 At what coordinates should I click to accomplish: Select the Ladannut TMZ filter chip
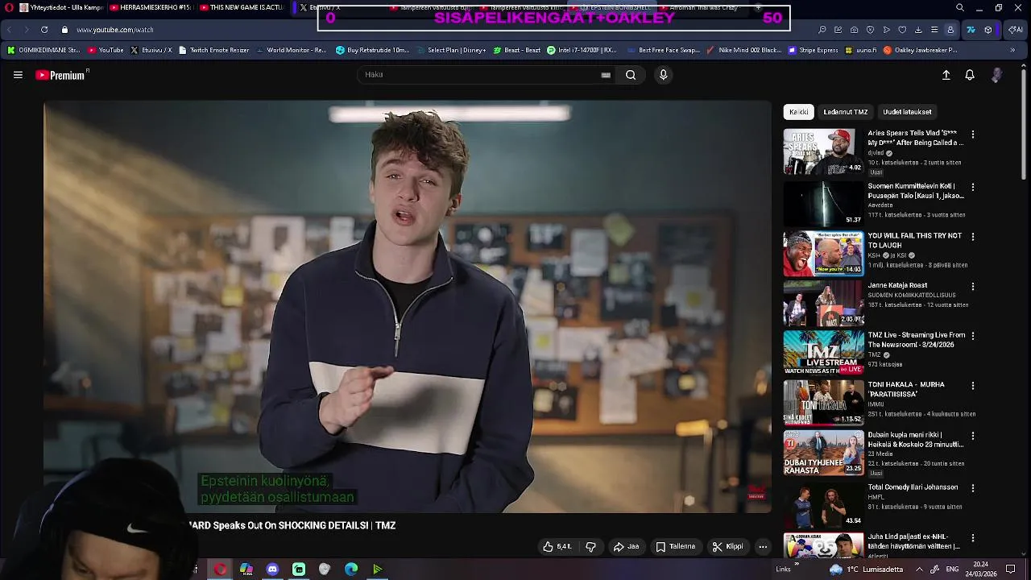point(845,112)
